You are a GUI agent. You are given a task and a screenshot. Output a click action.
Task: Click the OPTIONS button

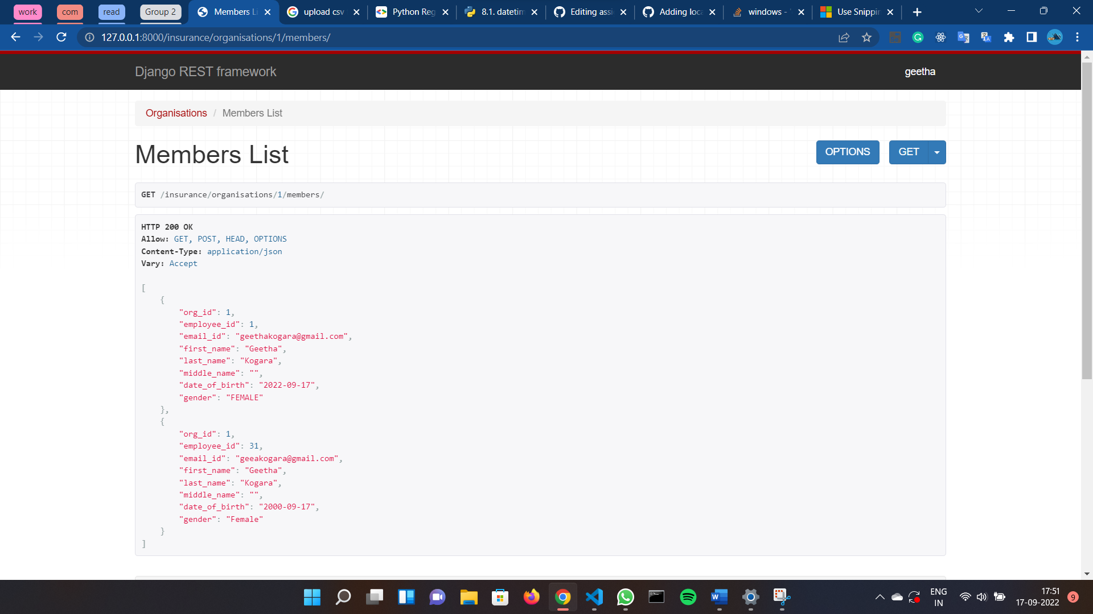click(847, 152)
